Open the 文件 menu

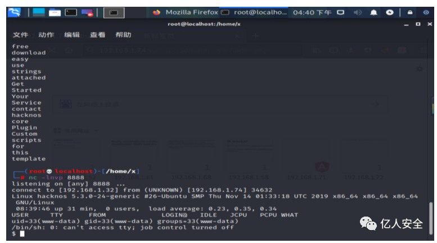pyautogui.click(x=20, y=35)
